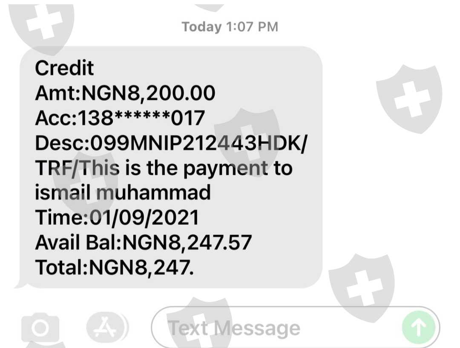460x348 pixels.
Task: Open the App Store apps icon
Action: tap(106, 327)
